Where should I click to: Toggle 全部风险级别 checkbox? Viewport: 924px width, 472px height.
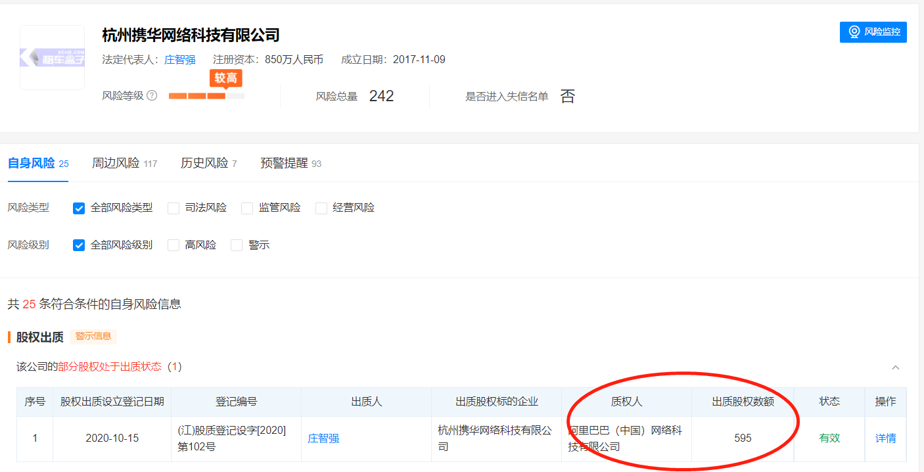(79, 245)
